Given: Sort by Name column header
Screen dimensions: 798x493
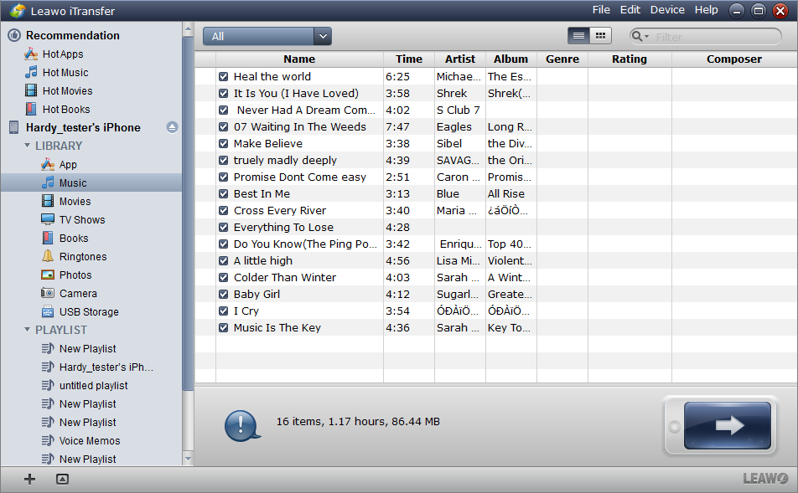Looking at the screenshot, I should click(299, 59).
